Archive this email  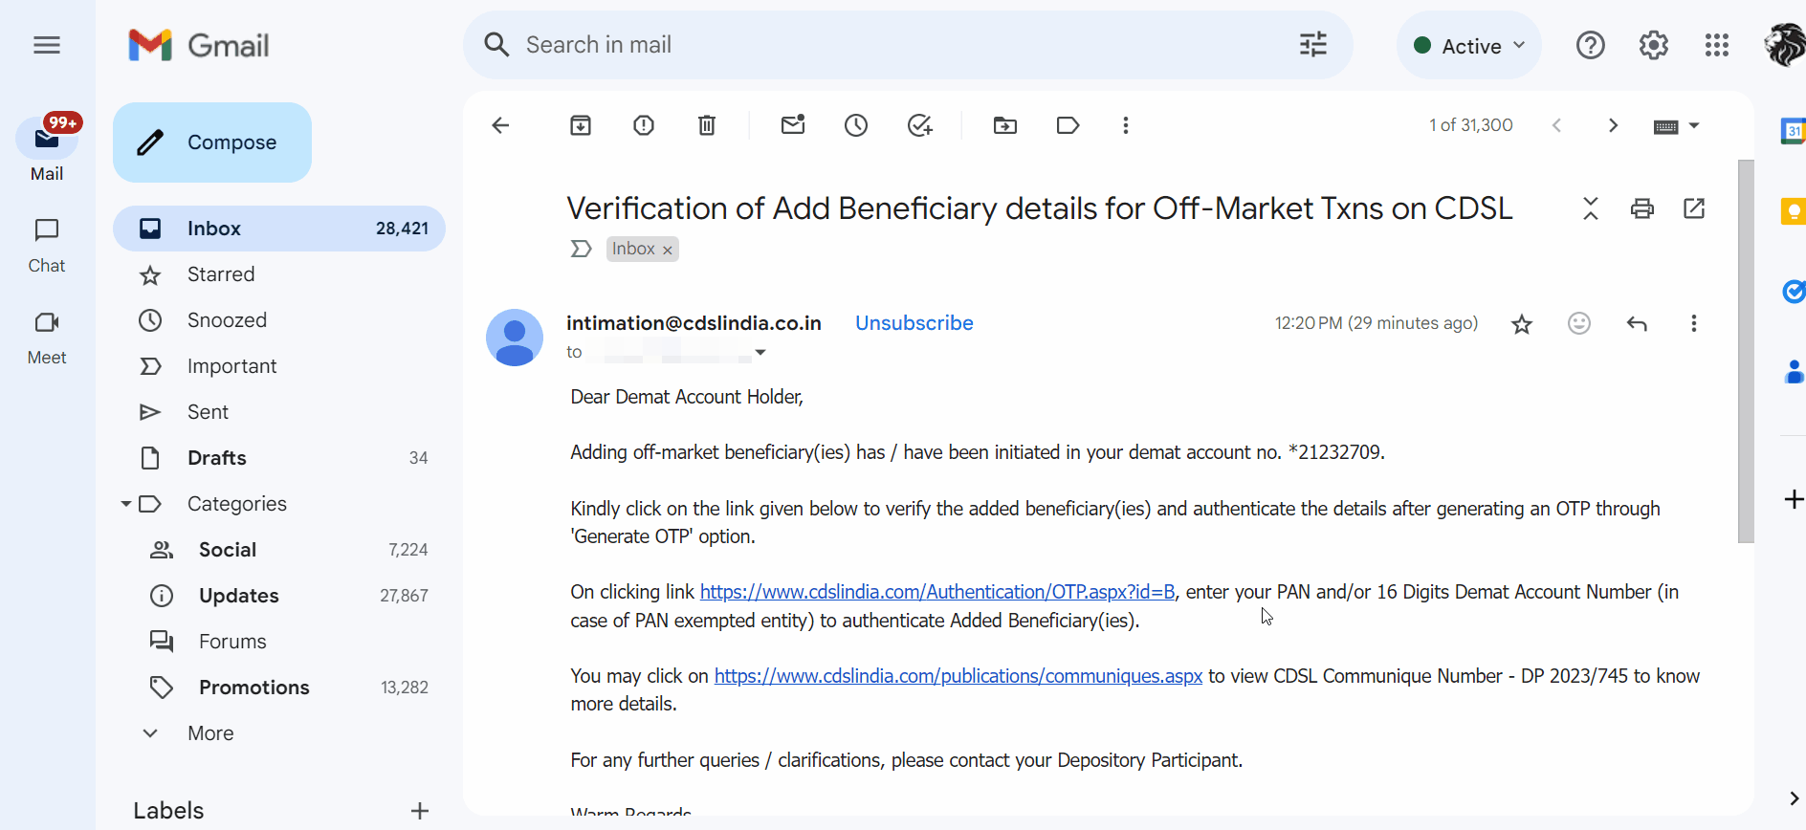click(581, 125)
